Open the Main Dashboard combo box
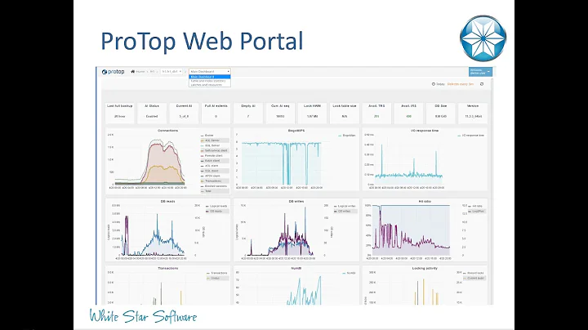The height and width of the screenshot is (330, 588). (x=210, y=71)
